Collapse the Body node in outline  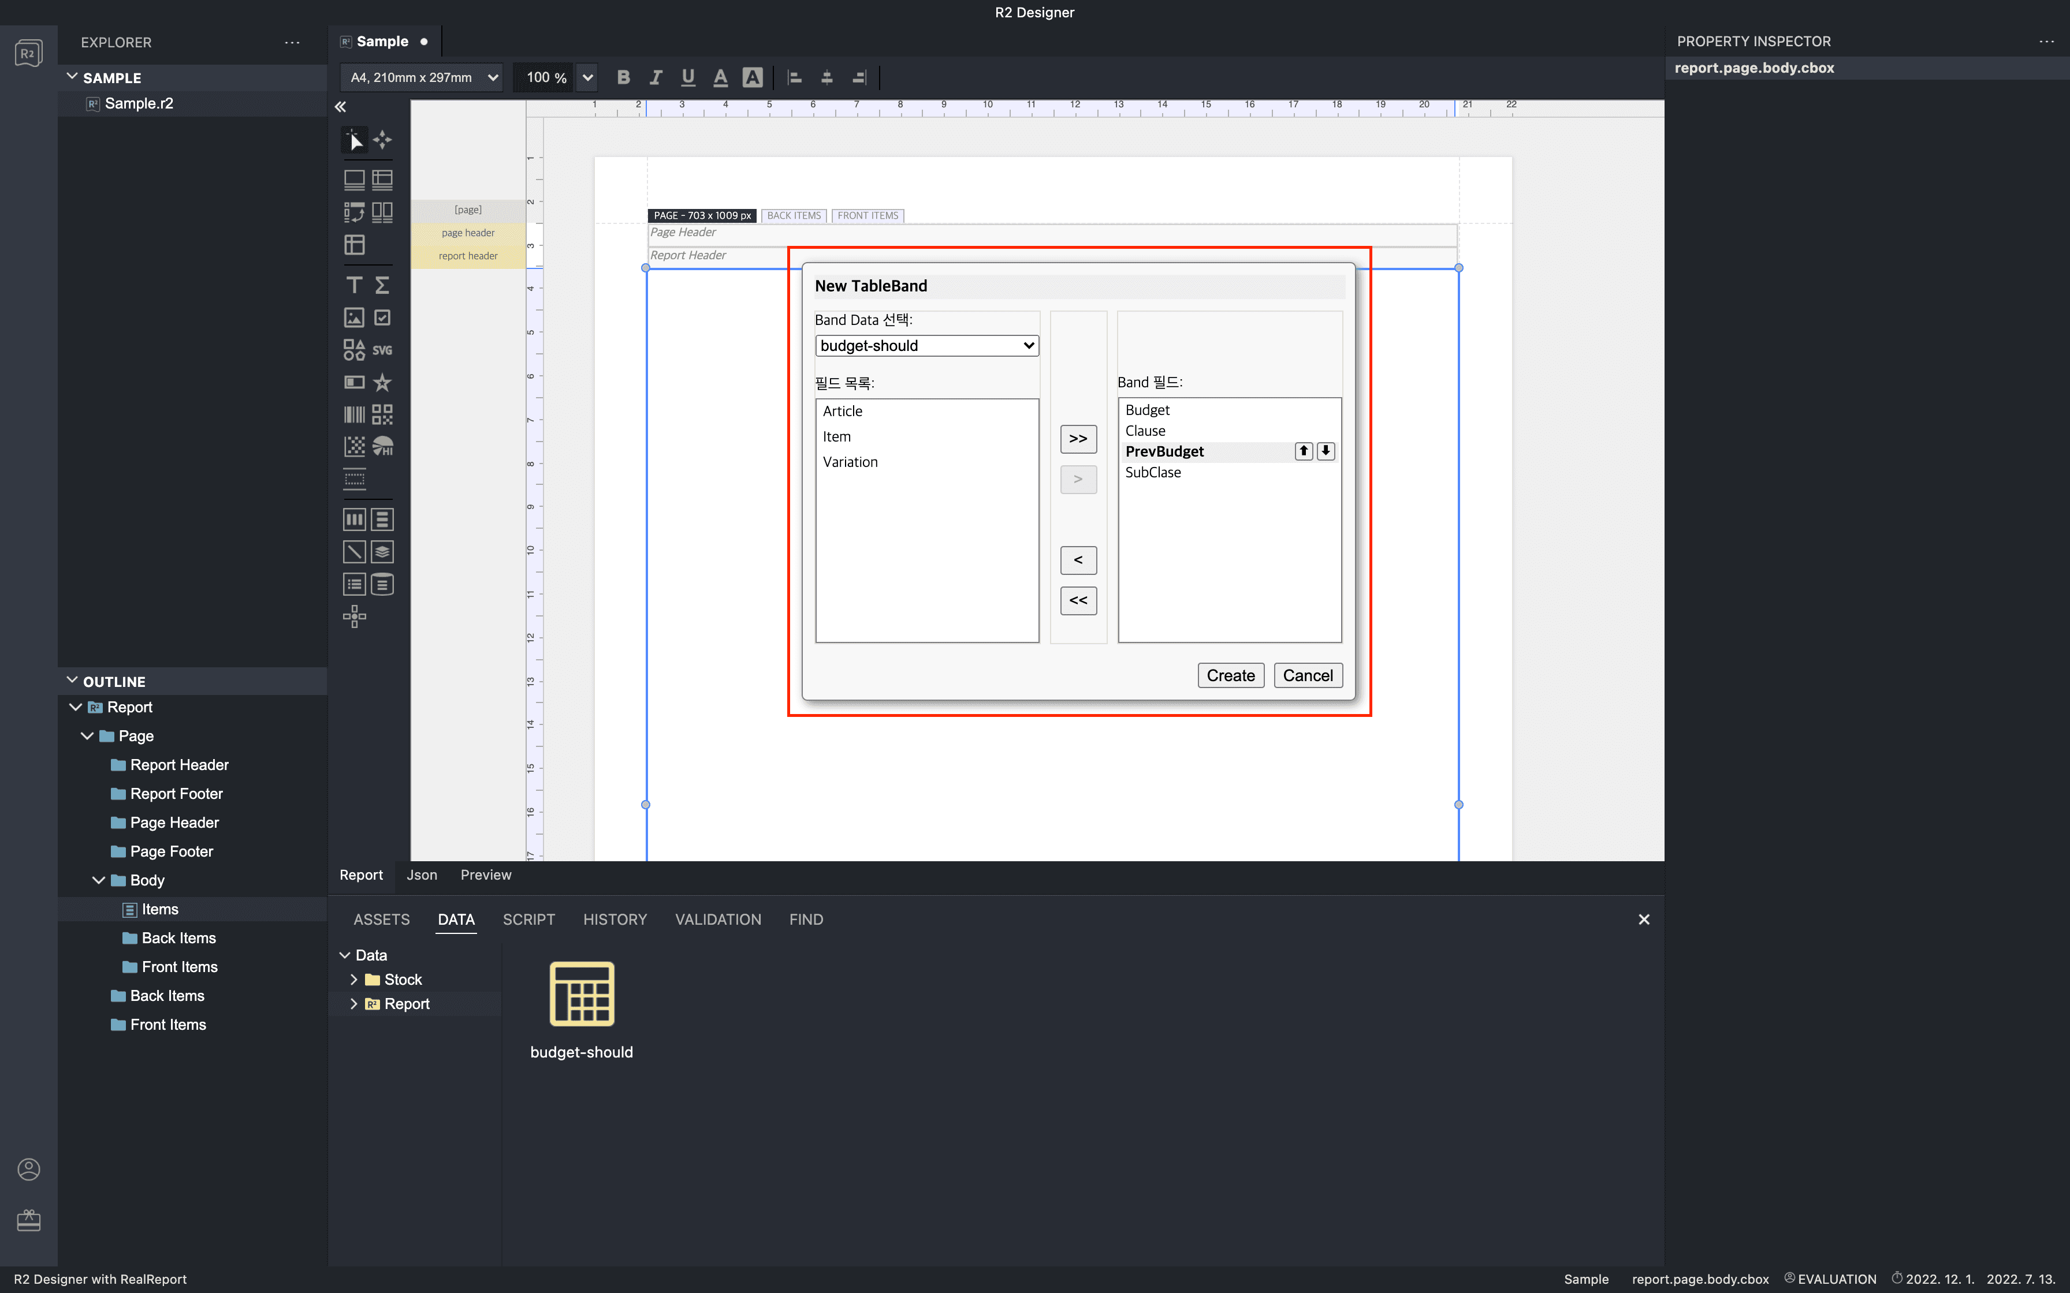click(x=98, y=880)
